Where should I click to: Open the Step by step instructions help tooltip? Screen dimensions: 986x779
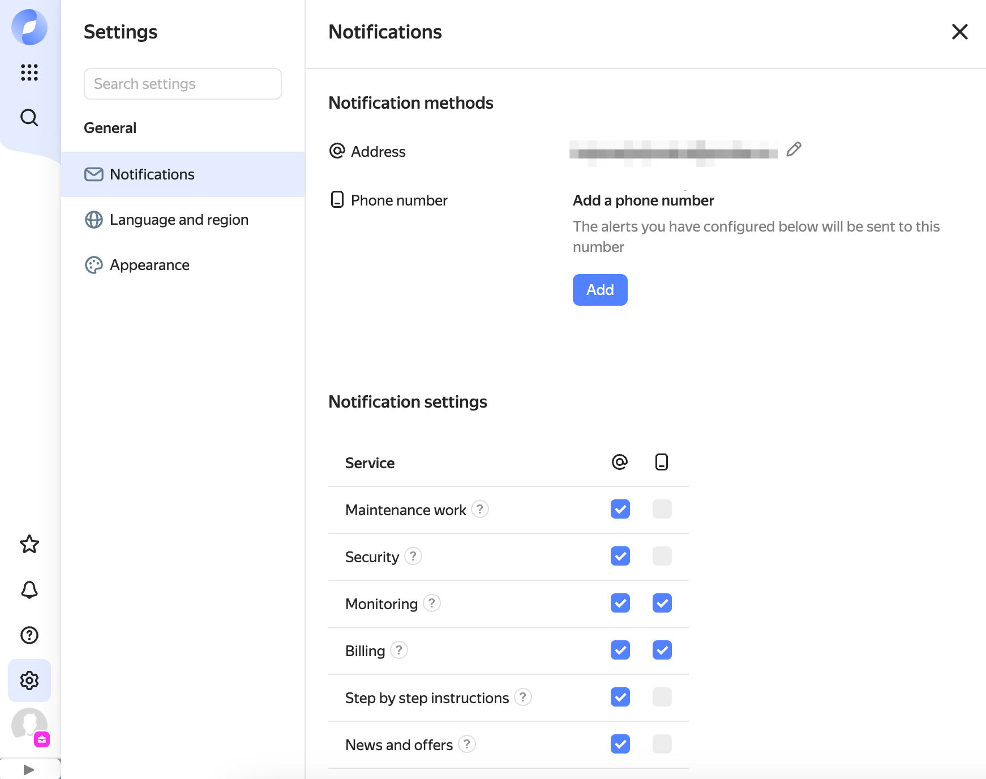[x=523, y=697]
